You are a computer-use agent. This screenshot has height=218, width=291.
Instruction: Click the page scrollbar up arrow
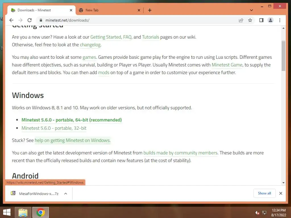[283, 28]
